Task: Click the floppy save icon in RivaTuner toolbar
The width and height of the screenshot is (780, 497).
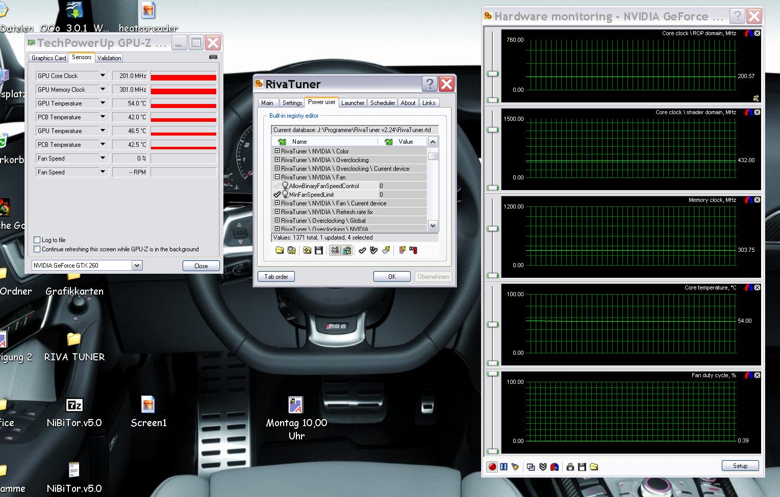Action: [319, 250]
